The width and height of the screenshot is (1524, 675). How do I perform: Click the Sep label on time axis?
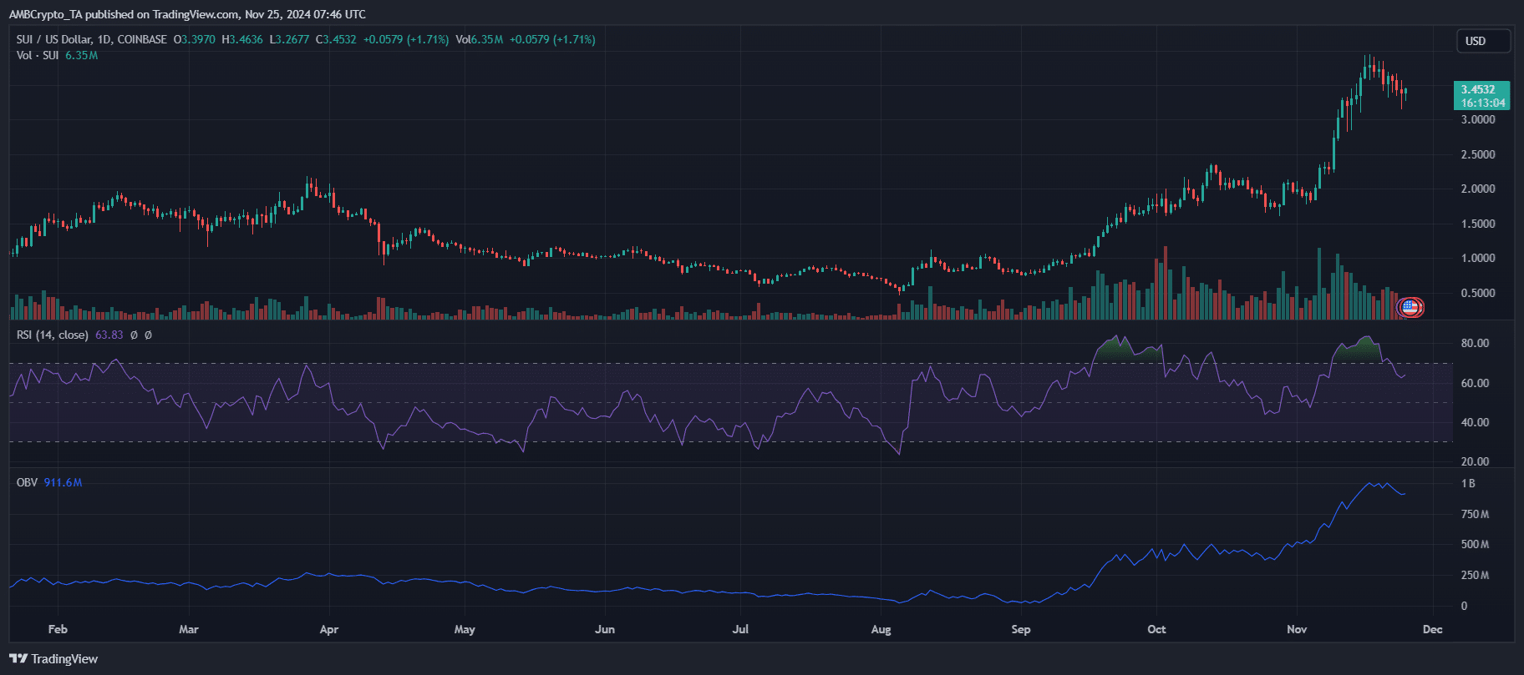(1020, 629)
